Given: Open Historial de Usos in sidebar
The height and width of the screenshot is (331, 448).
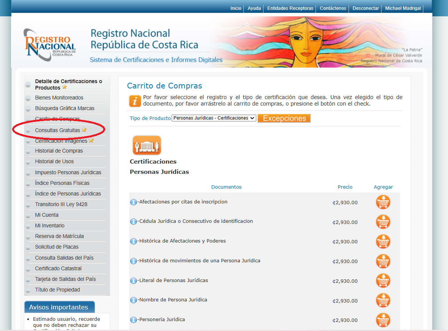Looking at the screenshot, I should tap(54, 161).
